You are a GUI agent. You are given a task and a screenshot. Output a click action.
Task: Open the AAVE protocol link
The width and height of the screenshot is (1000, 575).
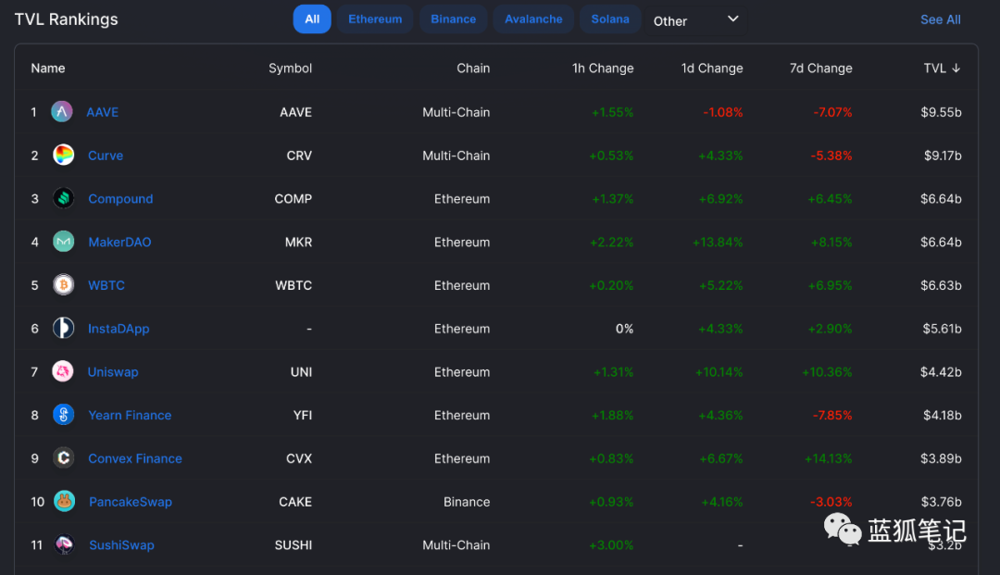click(102, 112)
